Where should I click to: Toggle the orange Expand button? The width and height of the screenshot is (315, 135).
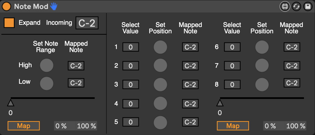(x=9, y=23)
